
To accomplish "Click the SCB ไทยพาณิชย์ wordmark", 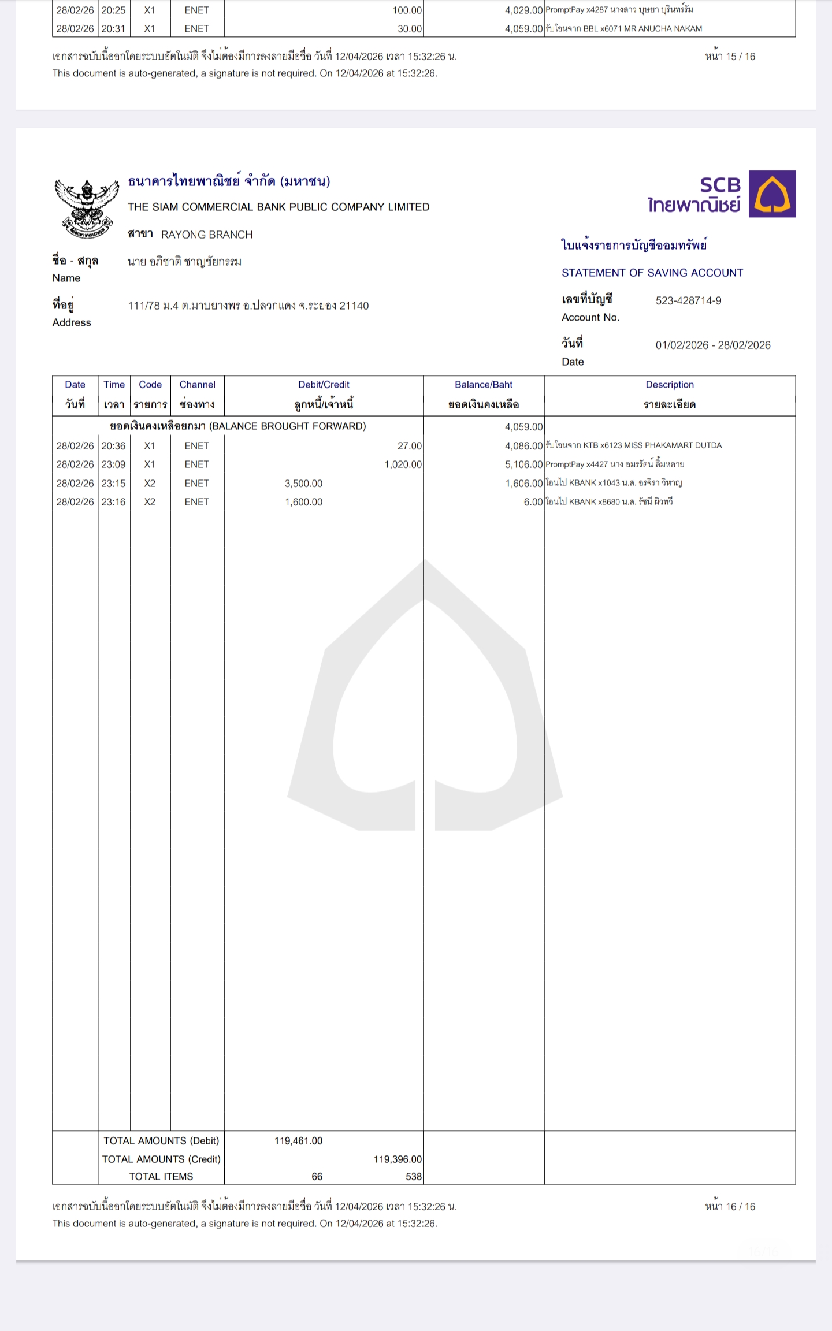I will (x=694, y=195).
